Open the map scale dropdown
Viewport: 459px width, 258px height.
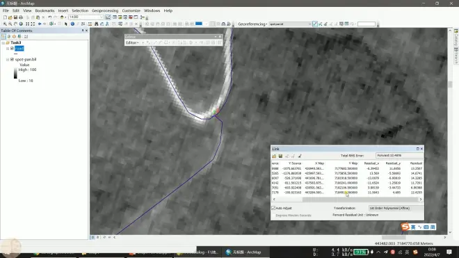pos(102,17)
